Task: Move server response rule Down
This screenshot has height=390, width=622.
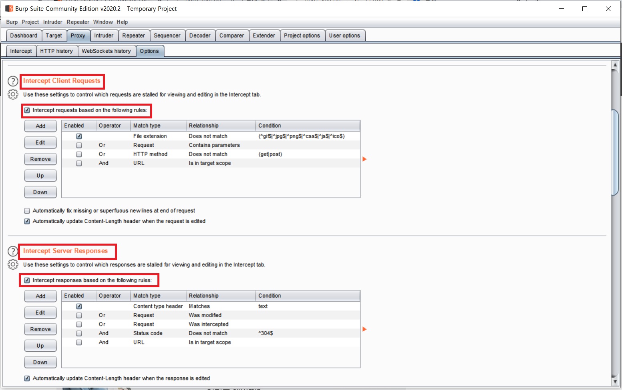Action: click(40, 362)
